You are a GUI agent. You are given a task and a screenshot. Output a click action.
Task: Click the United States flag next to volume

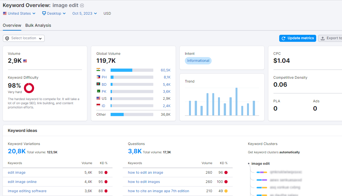(25, 61)
